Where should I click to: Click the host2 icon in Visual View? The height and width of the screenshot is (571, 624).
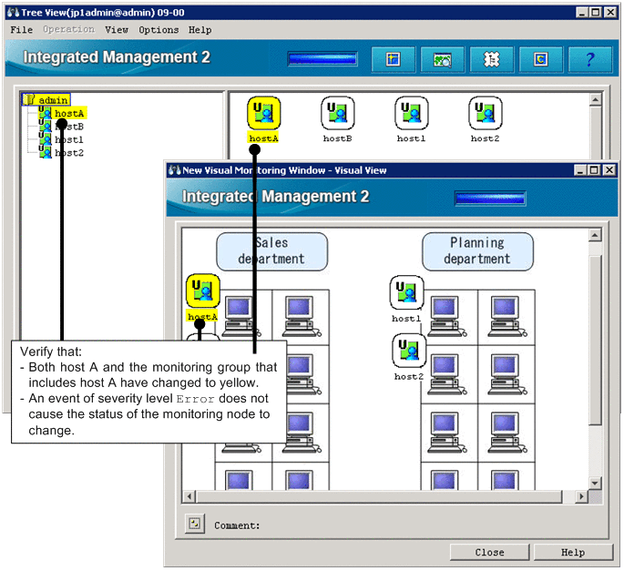(409, 351)
